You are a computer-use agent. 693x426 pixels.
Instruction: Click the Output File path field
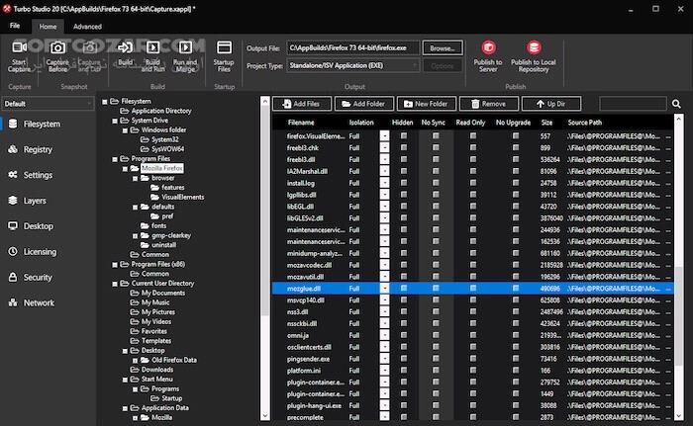tap(352, 47)
